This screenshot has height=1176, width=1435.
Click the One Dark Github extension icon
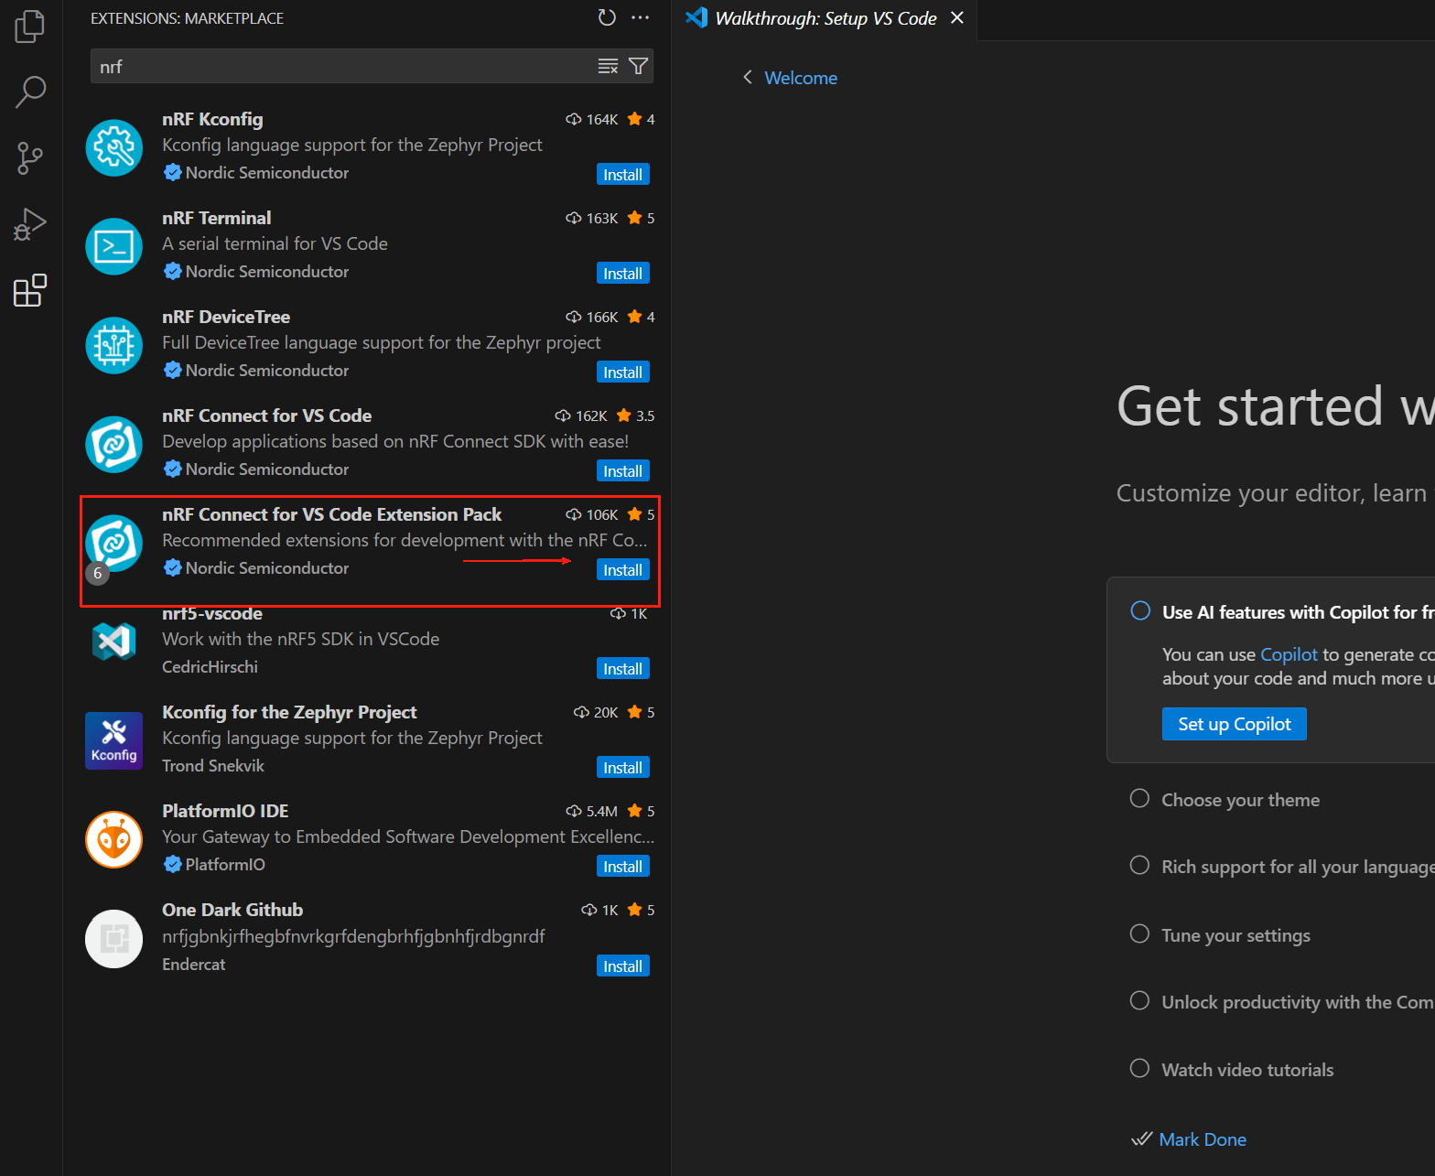(114, 938)
